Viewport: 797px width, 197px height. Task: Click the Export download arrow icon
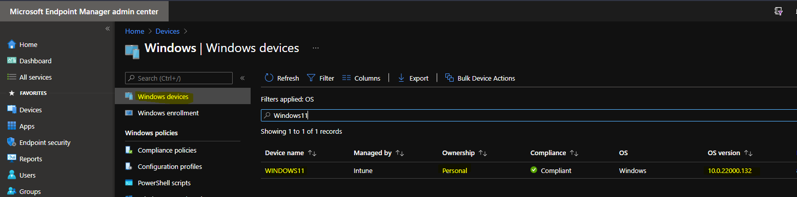401,78
